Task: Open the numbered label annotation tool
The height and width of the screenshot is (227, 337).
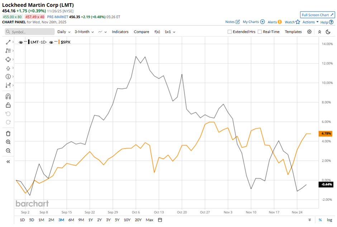Action: click(x=8, y=76)
